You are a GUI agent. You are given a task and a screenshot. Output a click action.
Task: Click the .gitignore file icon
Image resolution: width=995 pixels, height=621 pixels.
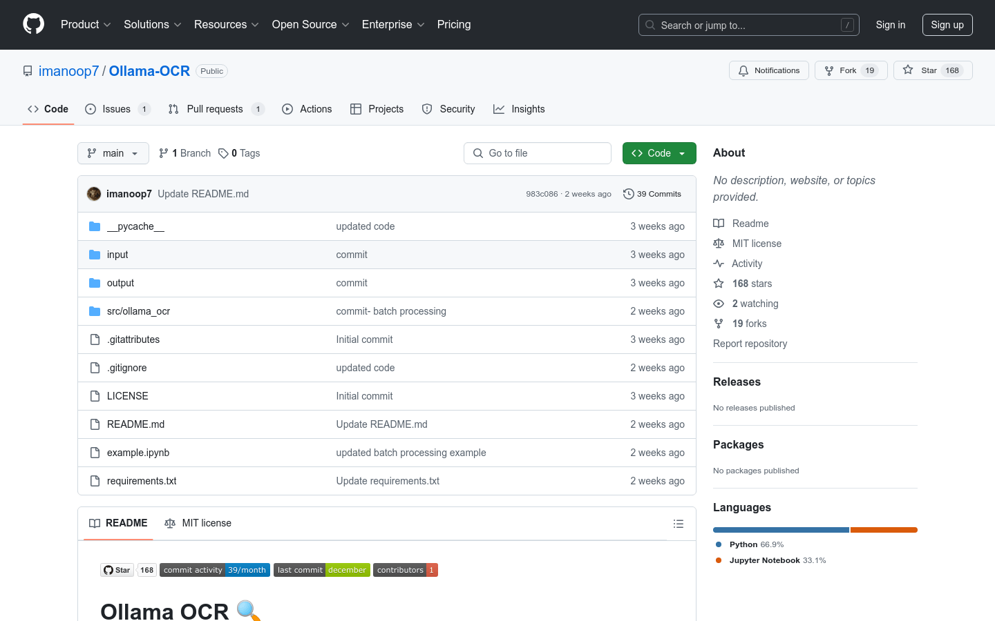click(95, 368)
